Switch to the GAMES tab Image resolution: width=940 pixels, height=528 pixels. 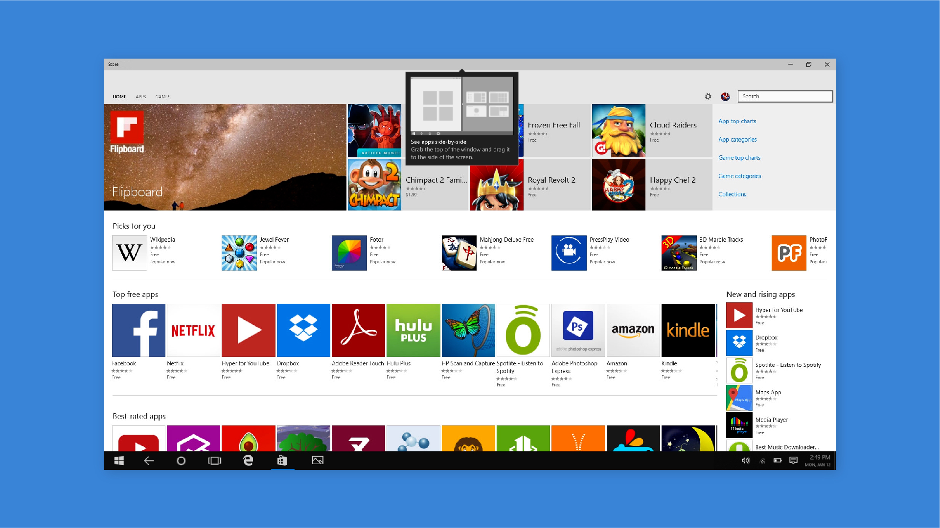click(163, 97)
